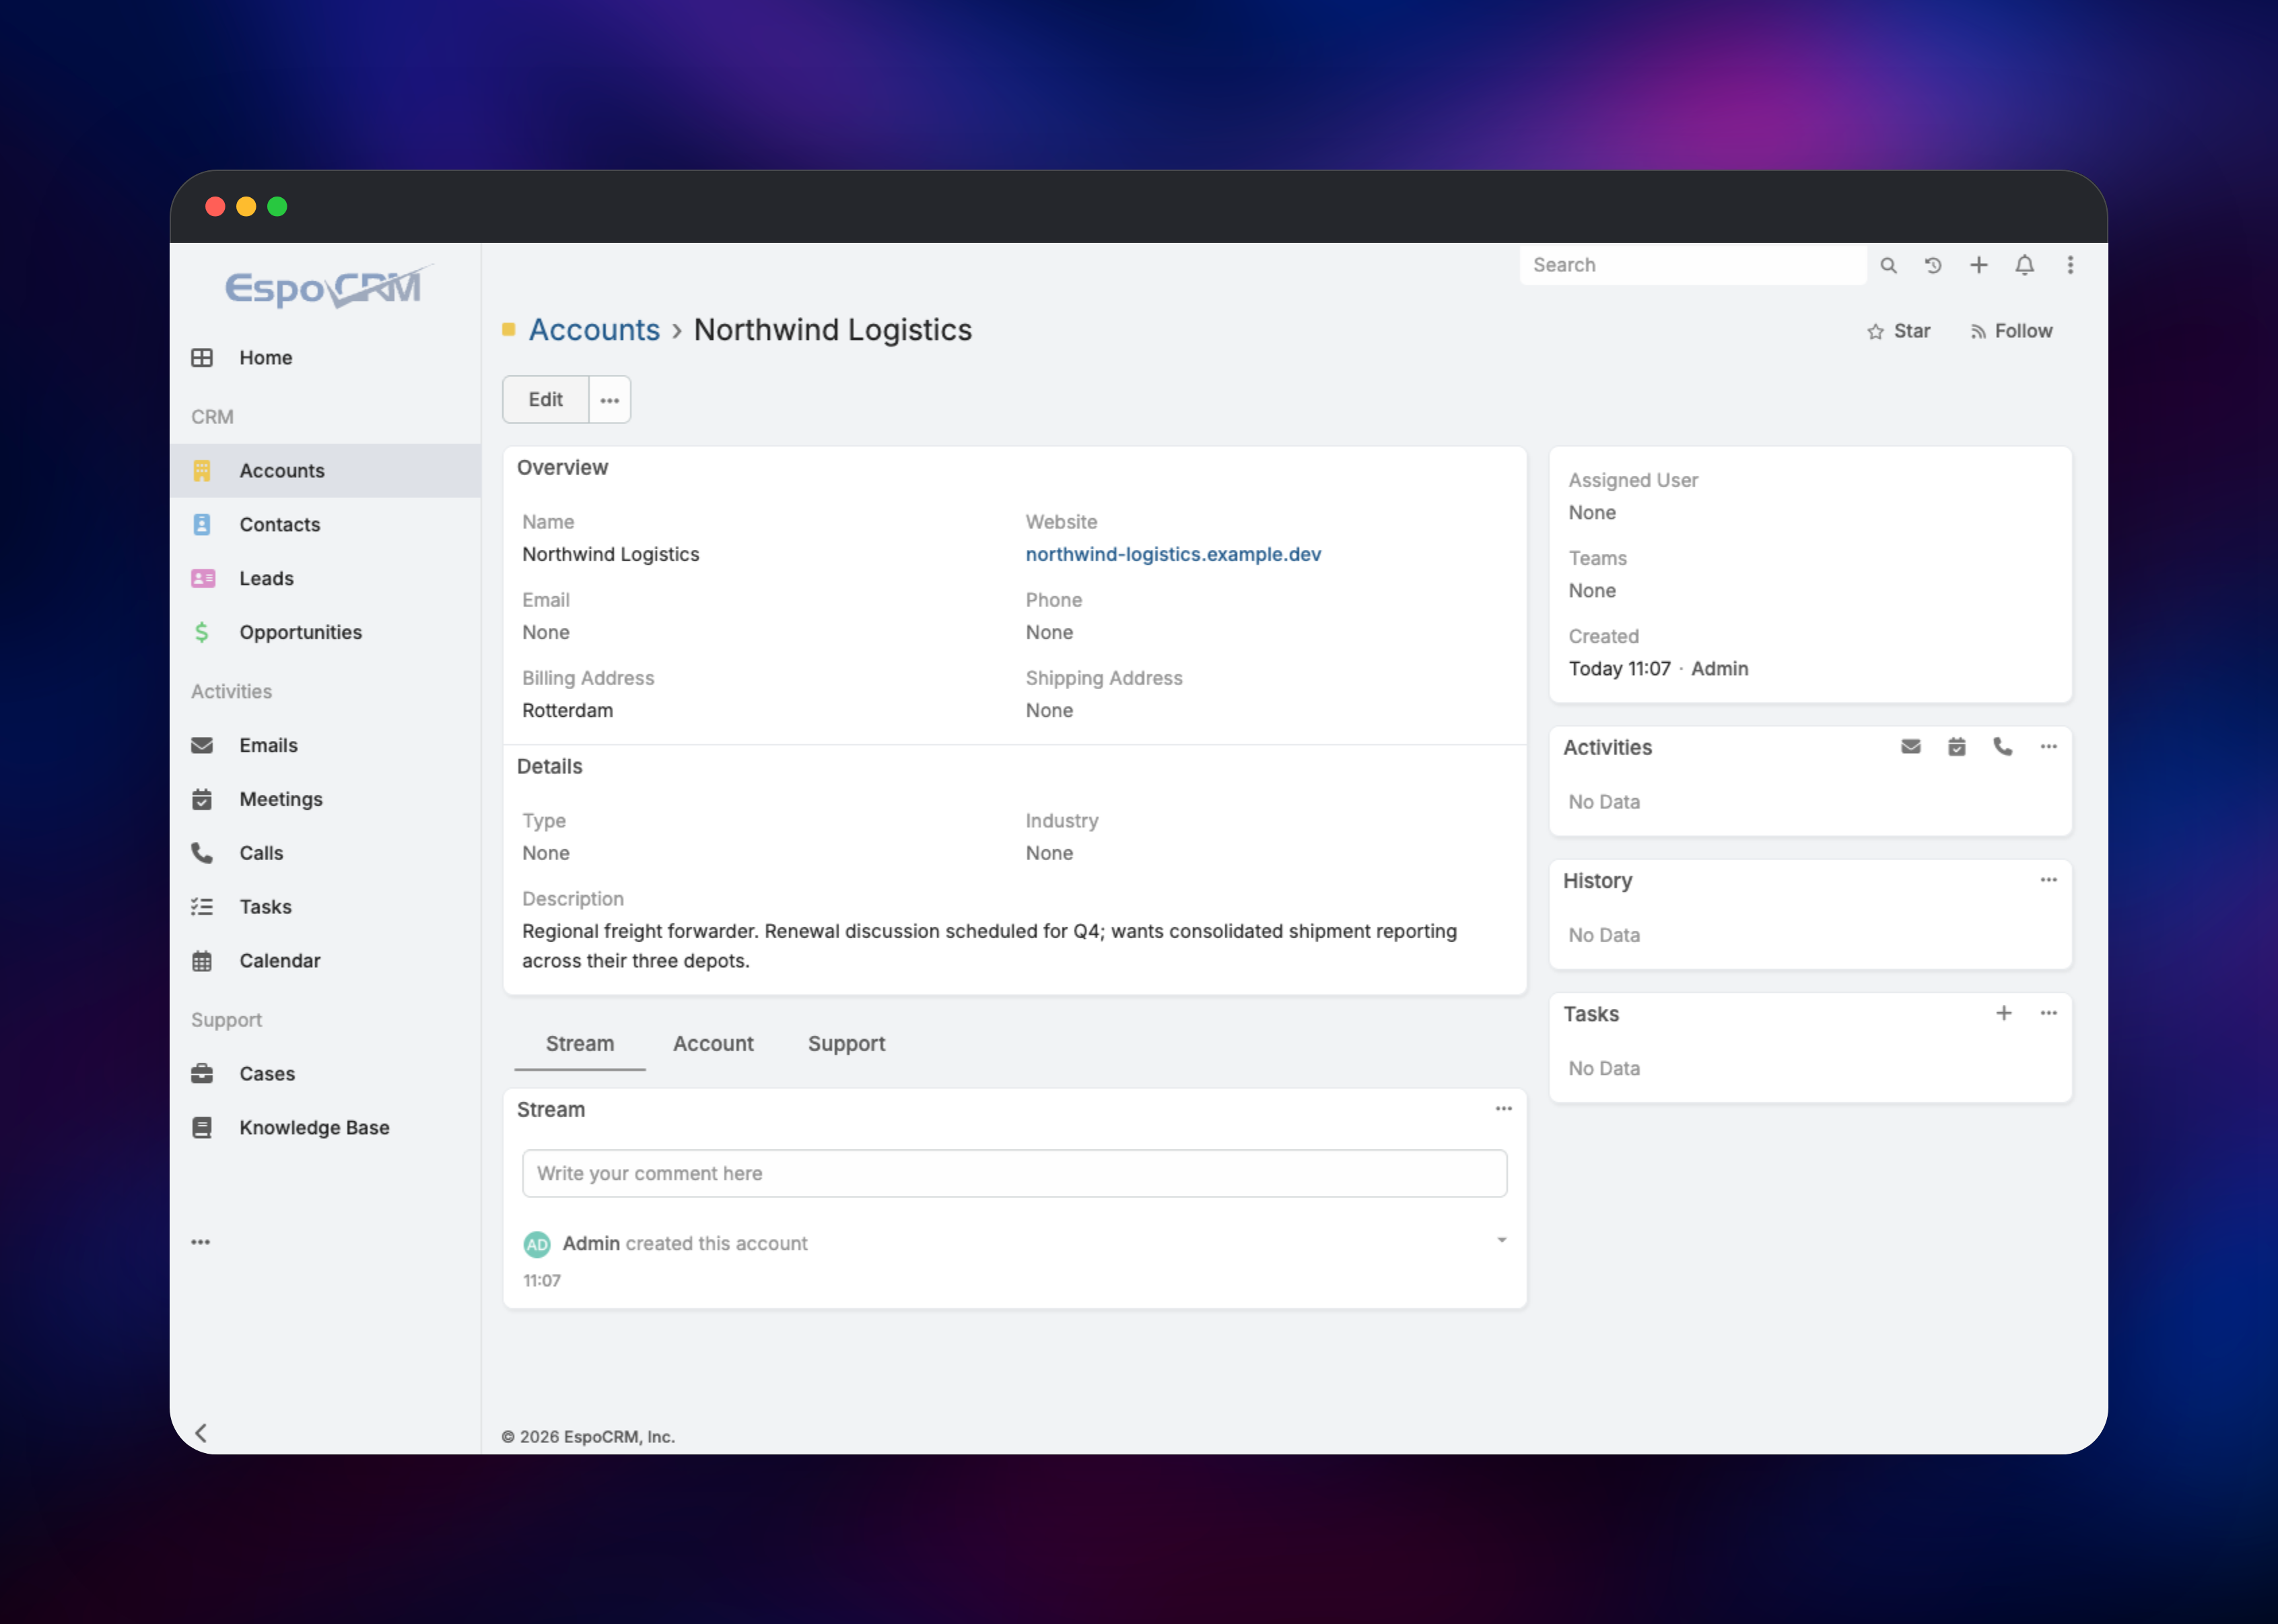The width and height of the screenshot is (2278, 1624).
Task: Click the 11:07 stream timestamp
Action: coord(542,1282)
